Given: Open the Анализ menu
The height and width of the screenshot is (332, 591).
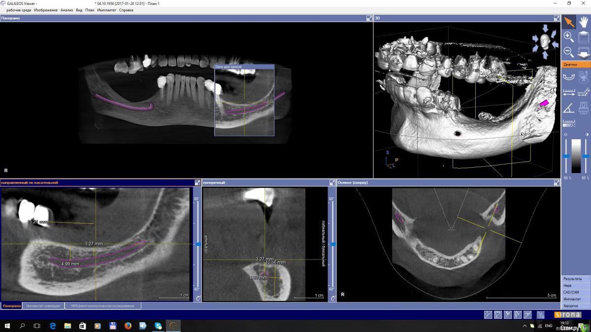Looking at the screenshot, I should (x=66, y=10).
